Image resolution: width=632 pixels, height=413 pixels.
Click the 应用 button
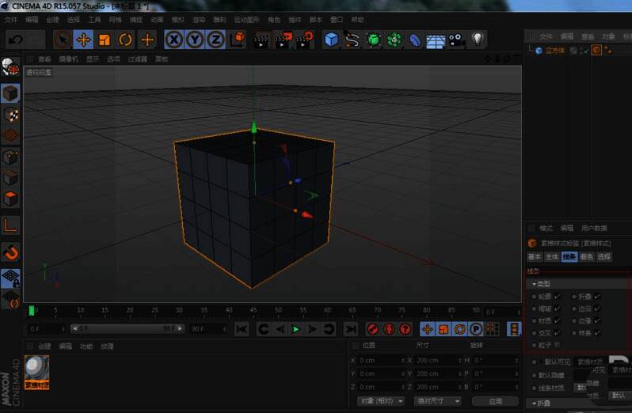click(496, 401)
